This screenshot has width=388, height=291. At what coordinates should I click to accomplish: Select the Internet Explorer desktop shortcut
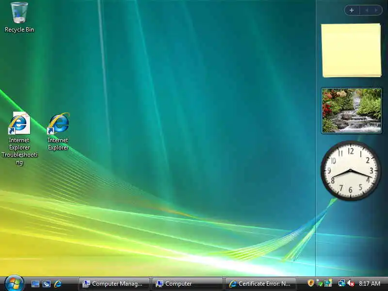tap(58, 131)
